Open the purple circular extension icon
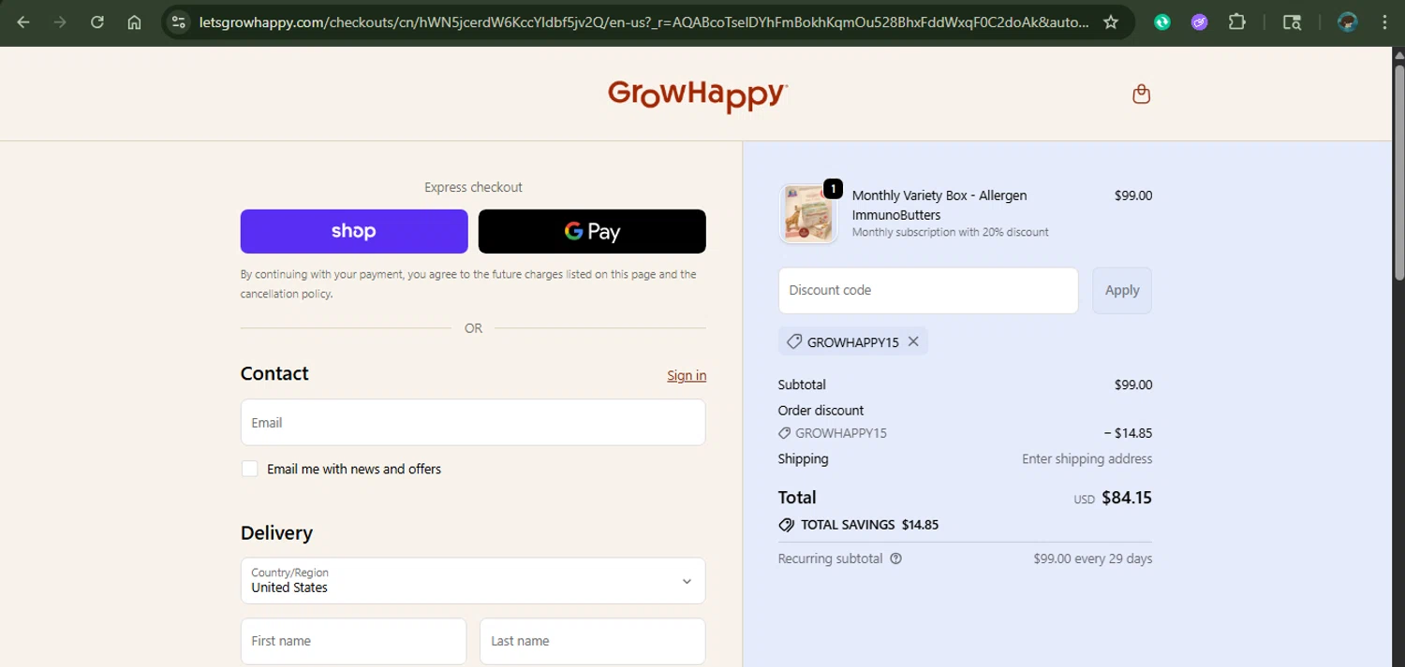 (1200, 22)
